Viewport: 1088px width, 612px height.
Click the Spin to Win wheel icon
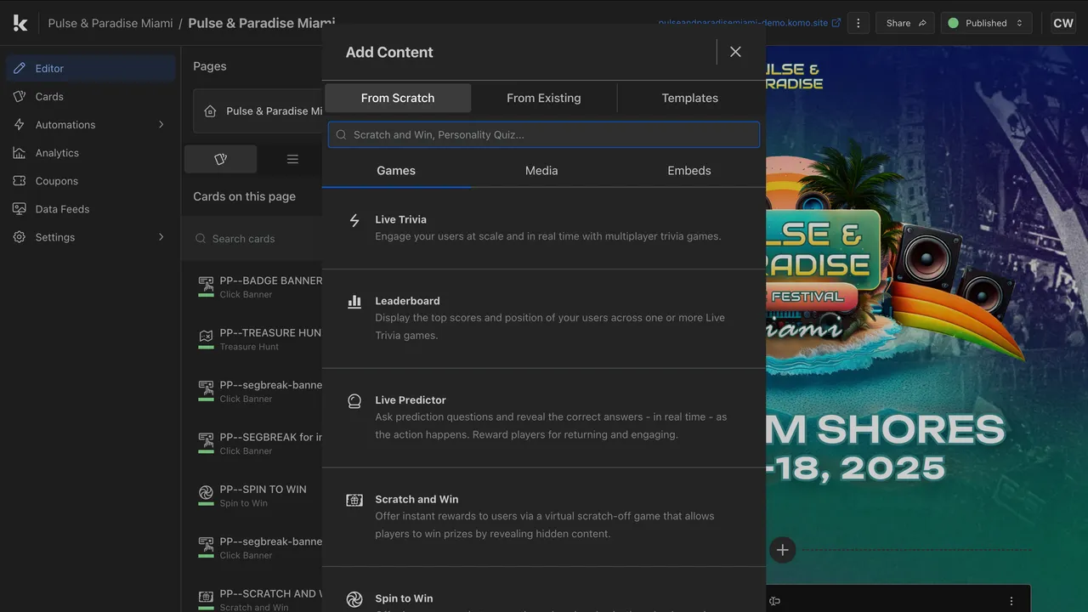[354, 599]
